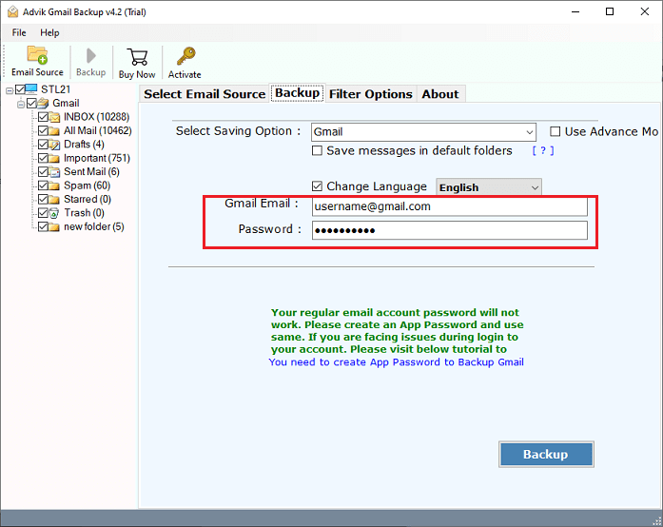Uncheck the Gmail account checkbox
Viewport: 663px width, 527px height.
(31, 103)
